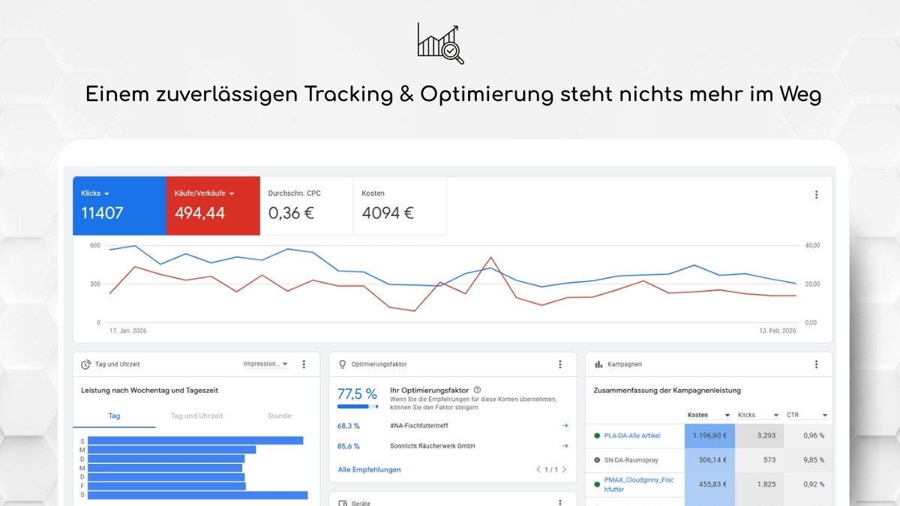Image resolution: width=900 pixels, height=506 pixels.
Task: Click the clock icon beside Tag und Uhrzeit
Action: coord(86,364)
